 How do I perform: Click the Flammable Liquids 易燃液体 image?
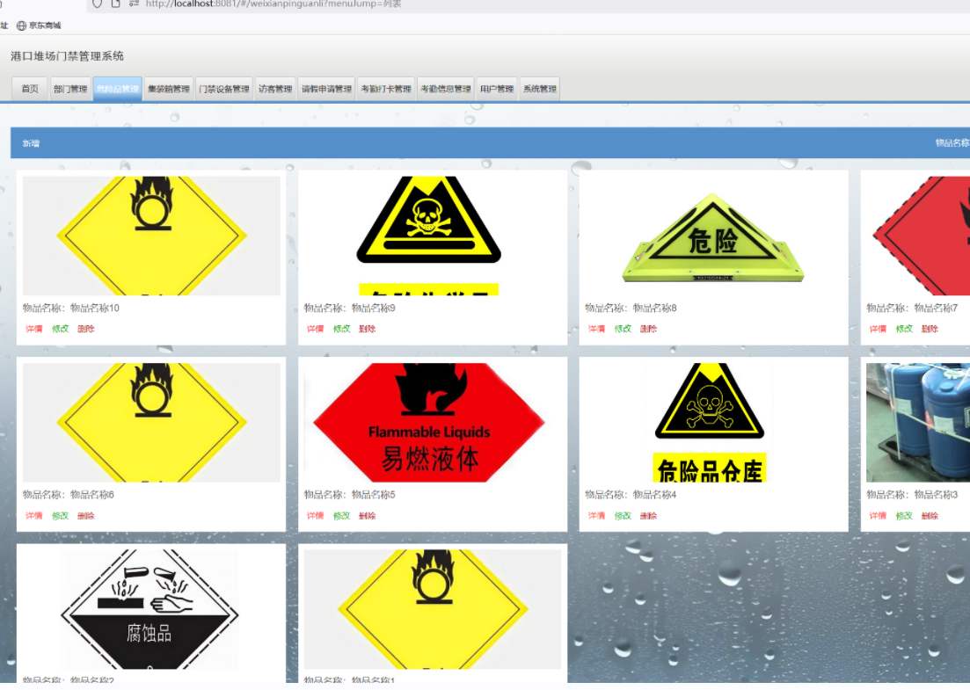(x=432, y=422)
